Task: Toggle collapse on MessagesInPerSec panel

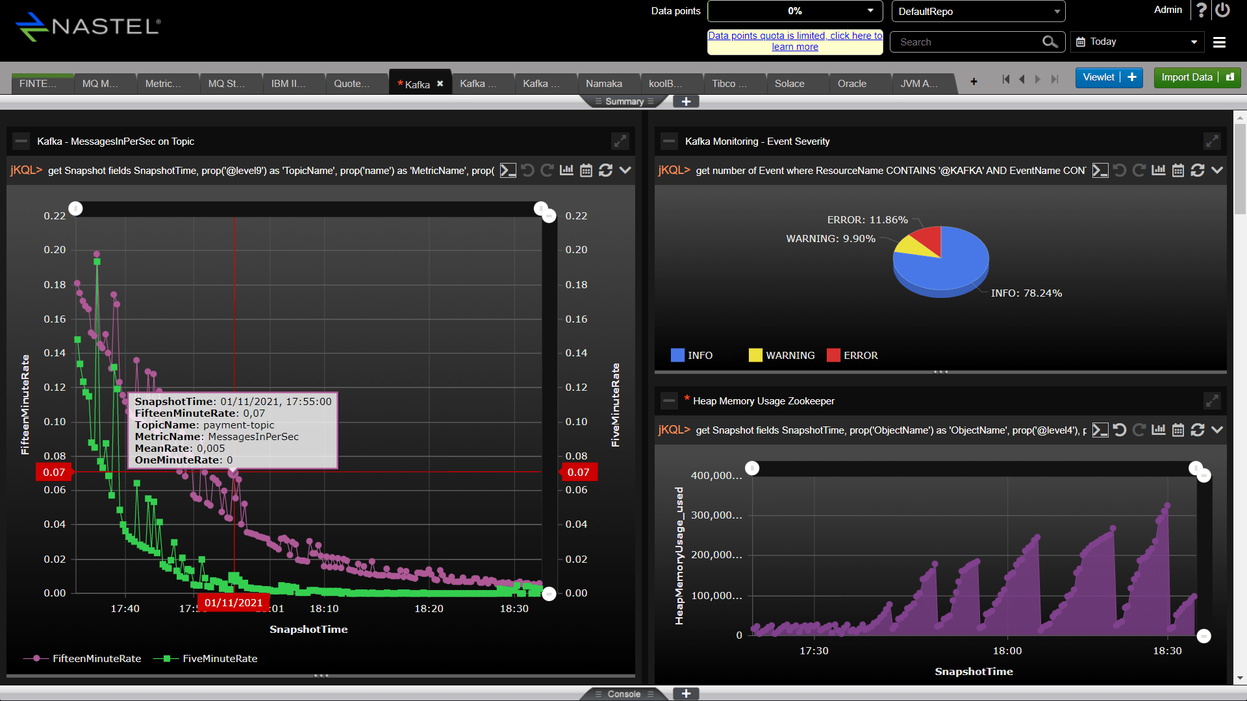Action: (x=18, y=140)
